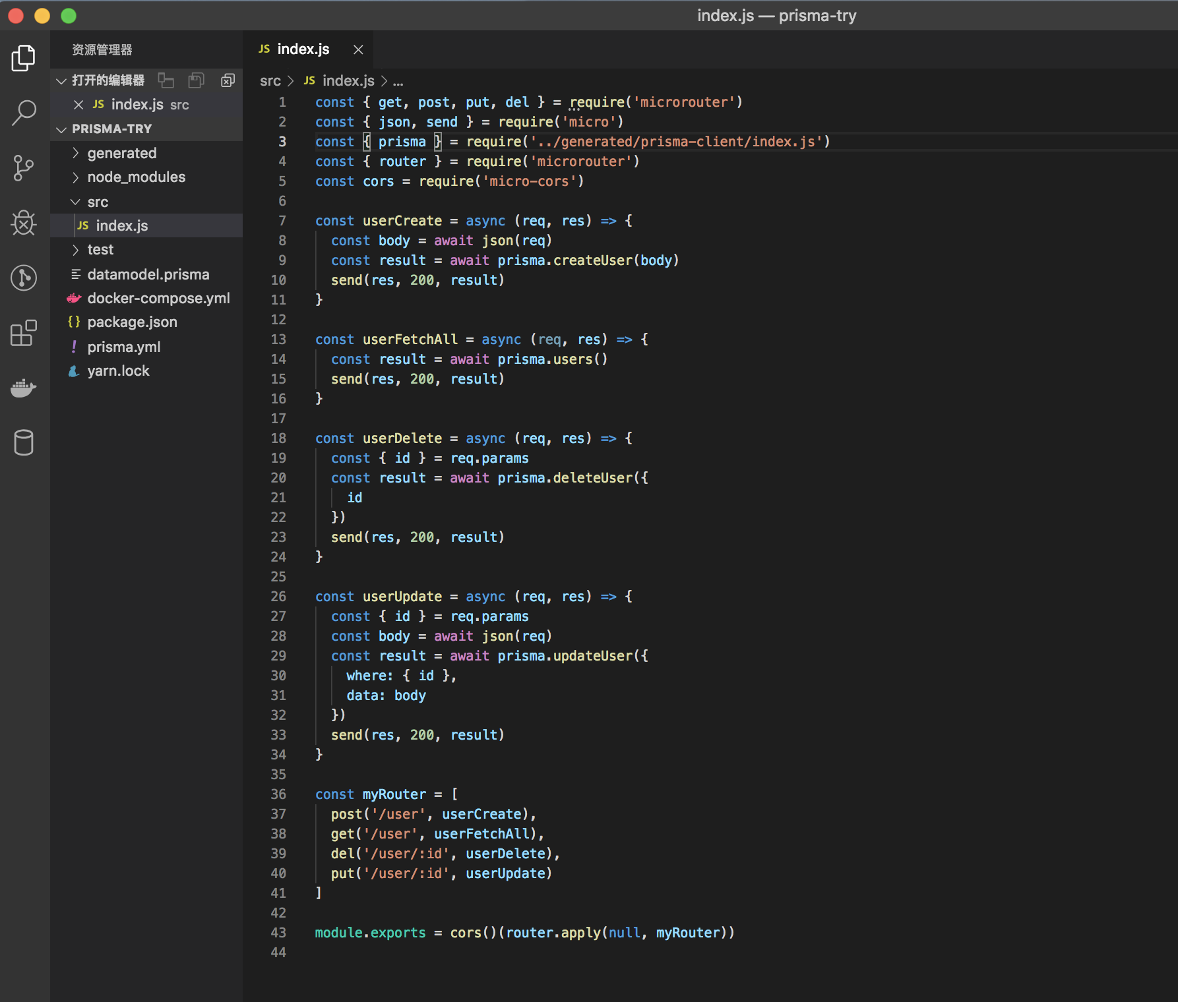Open the Search view icon
Viewport: 1178px width, 1002px height.
click(24, 113)
